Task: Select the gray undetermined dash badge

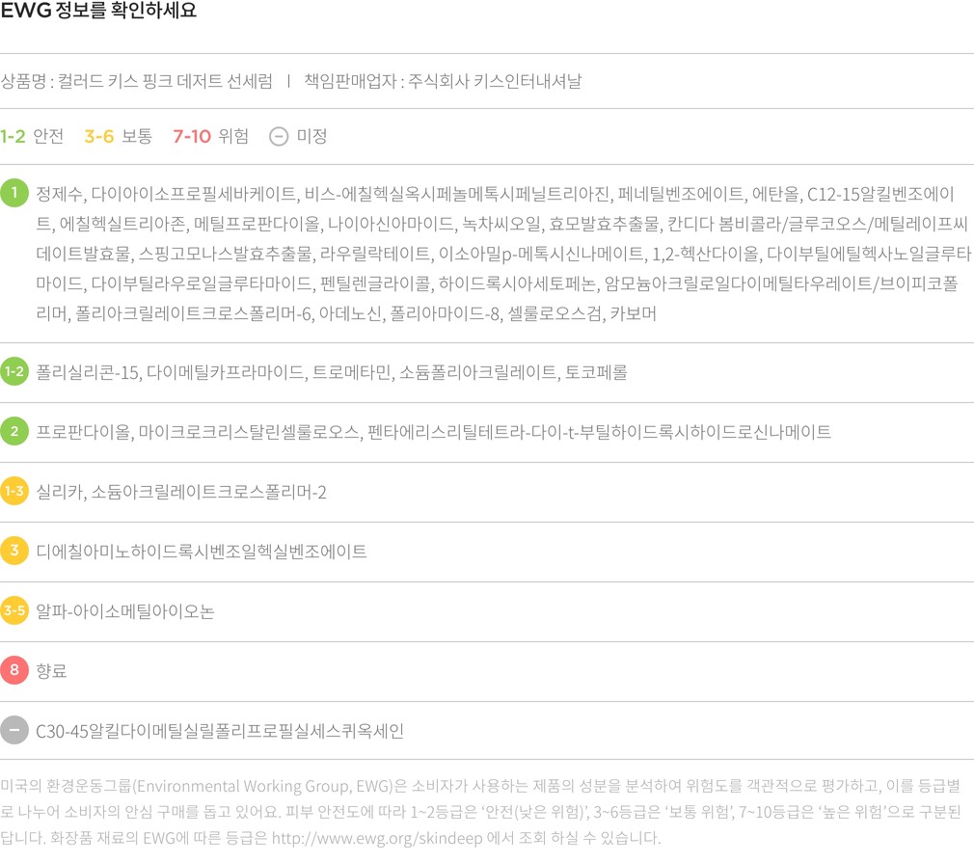Action: (14, 730)
